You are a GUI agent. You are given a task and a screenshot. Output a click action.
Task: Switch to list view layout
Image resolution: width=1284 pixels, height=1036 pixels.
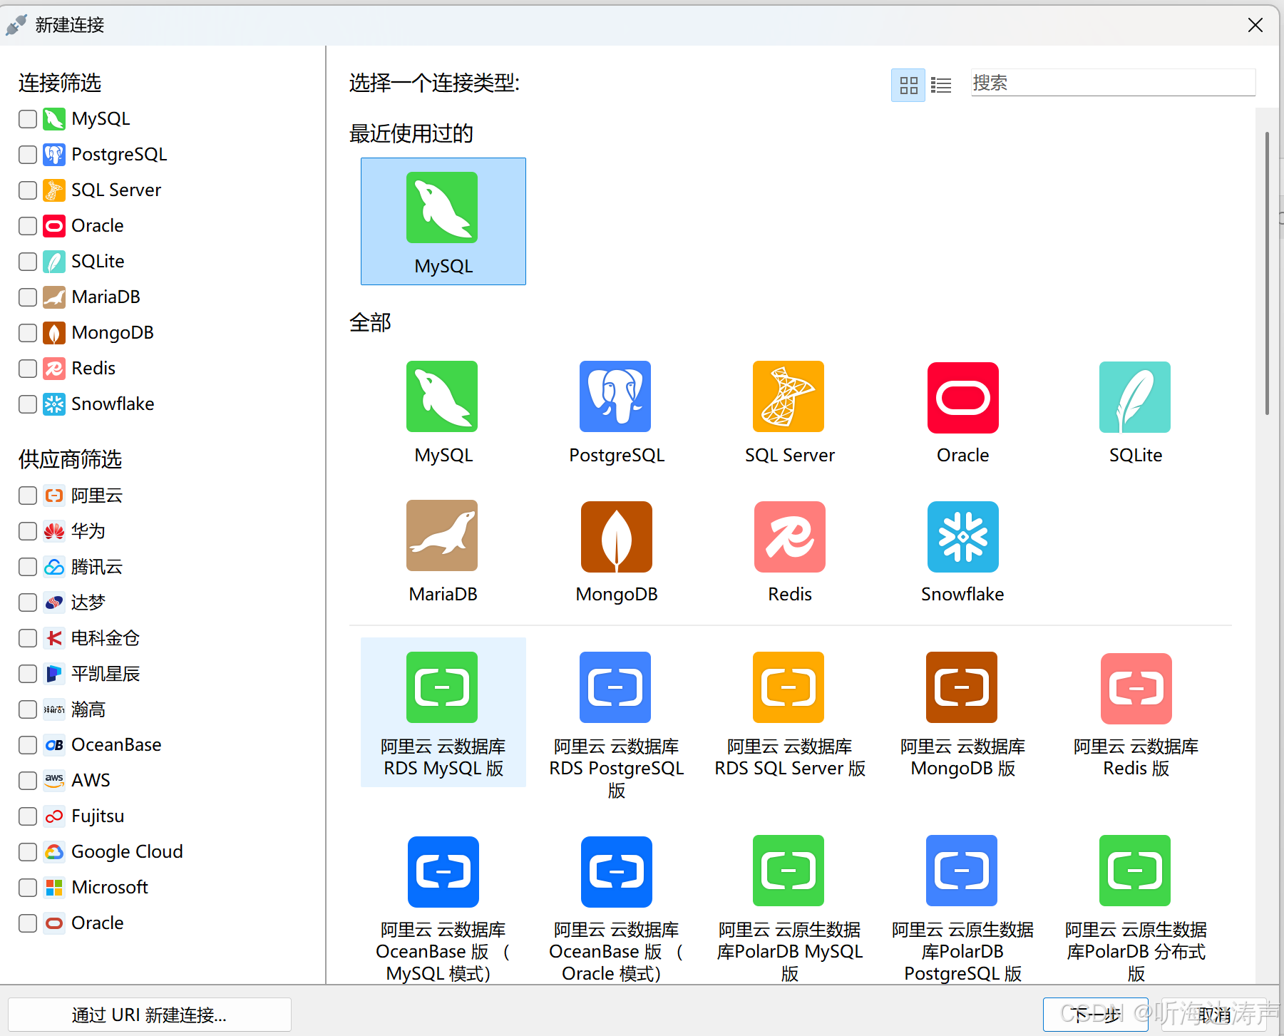[x=941, y=84]
